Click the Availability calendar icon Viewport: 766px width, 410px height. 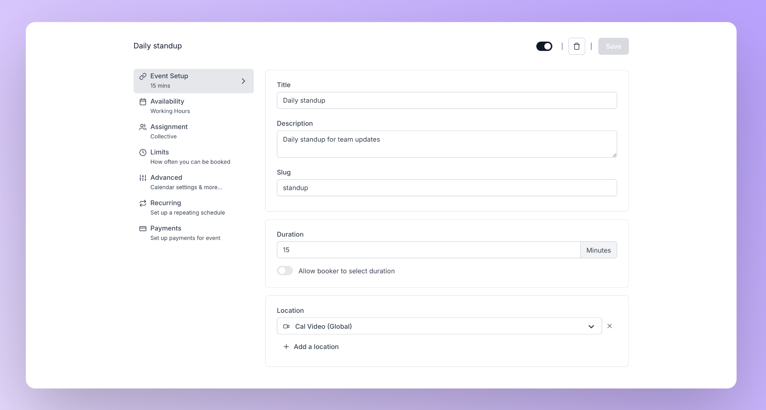coord(143,102)
